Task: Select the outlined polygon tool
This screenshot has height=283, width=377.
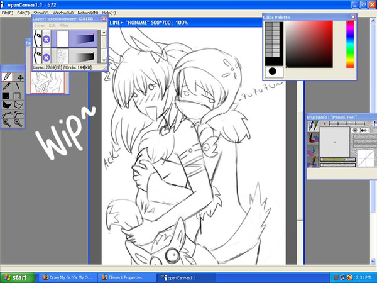Action: (19, 105)
